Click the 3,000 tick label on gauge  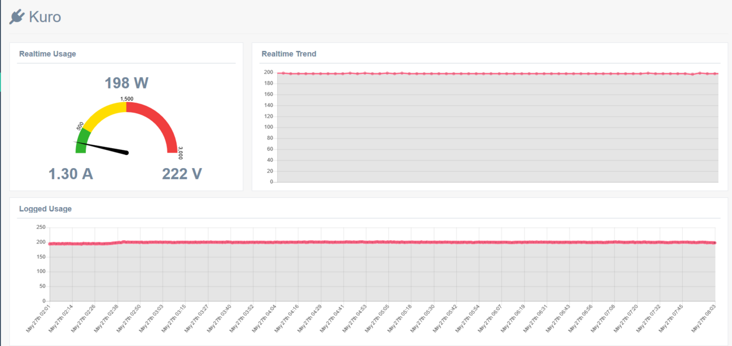pyautogui.click(x=180, y=153)
